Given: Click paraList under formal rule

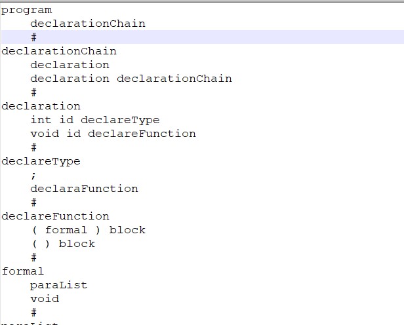Looking at the screenshot, I should (x=59, y=286).
